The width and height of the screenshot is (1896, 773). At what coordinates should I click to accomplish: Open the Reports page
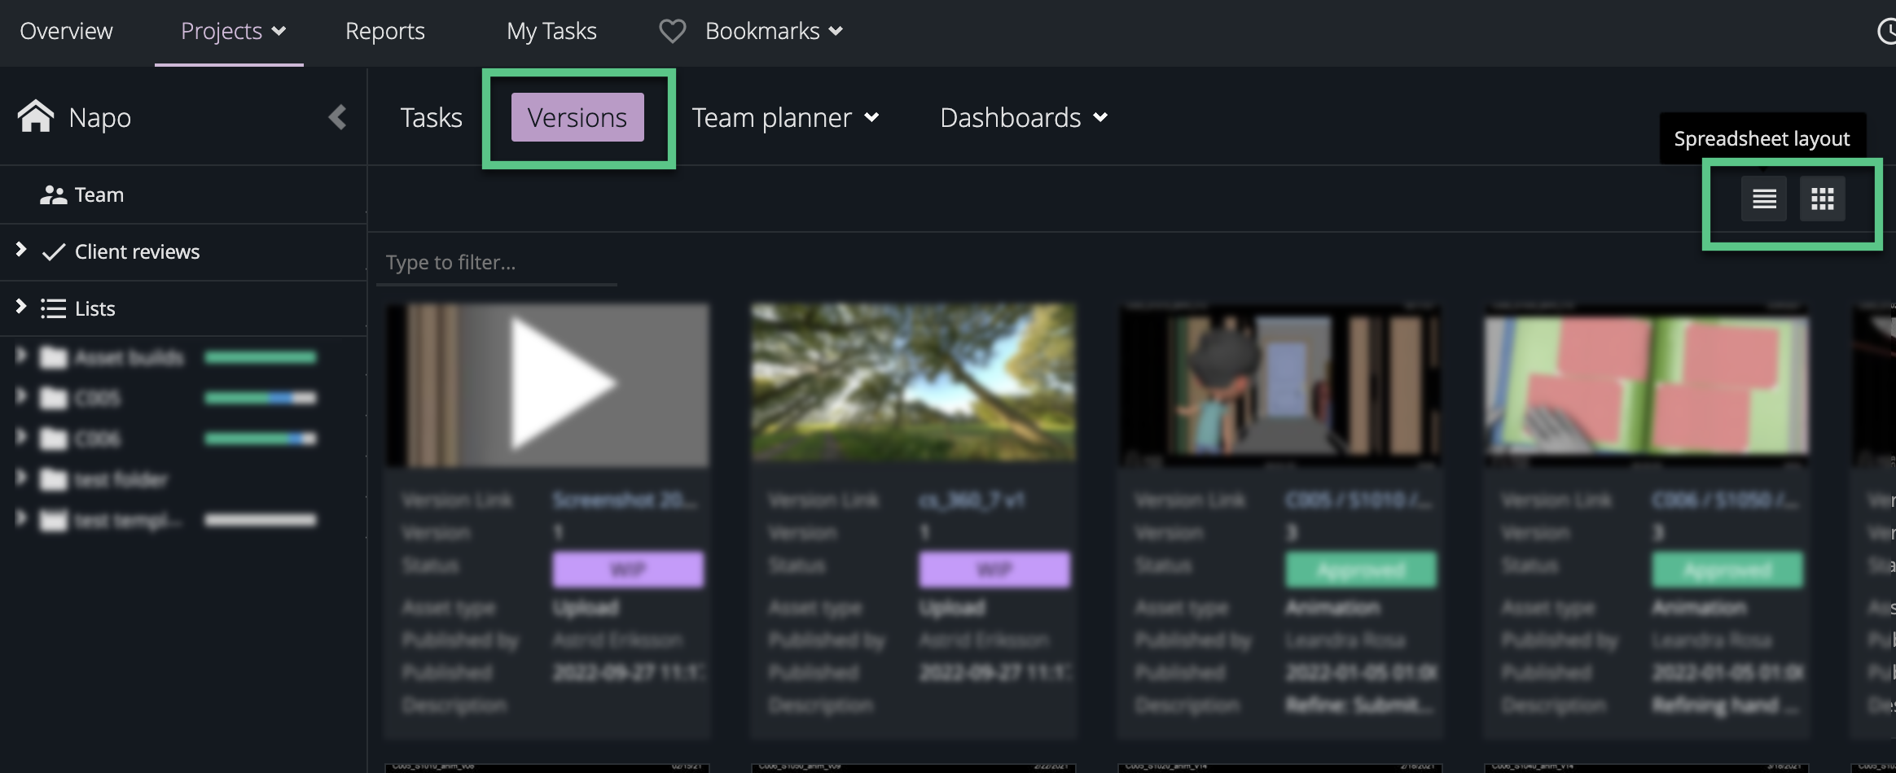[385, 31]
